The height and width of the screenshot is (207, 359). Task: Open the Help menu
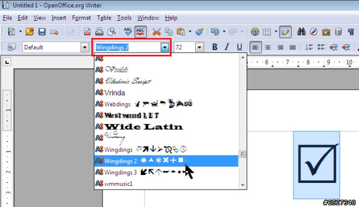[x=171, y=18]
